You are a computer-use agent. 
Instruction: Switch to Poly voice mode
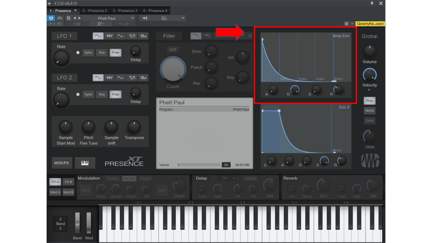tap(369, 101)
